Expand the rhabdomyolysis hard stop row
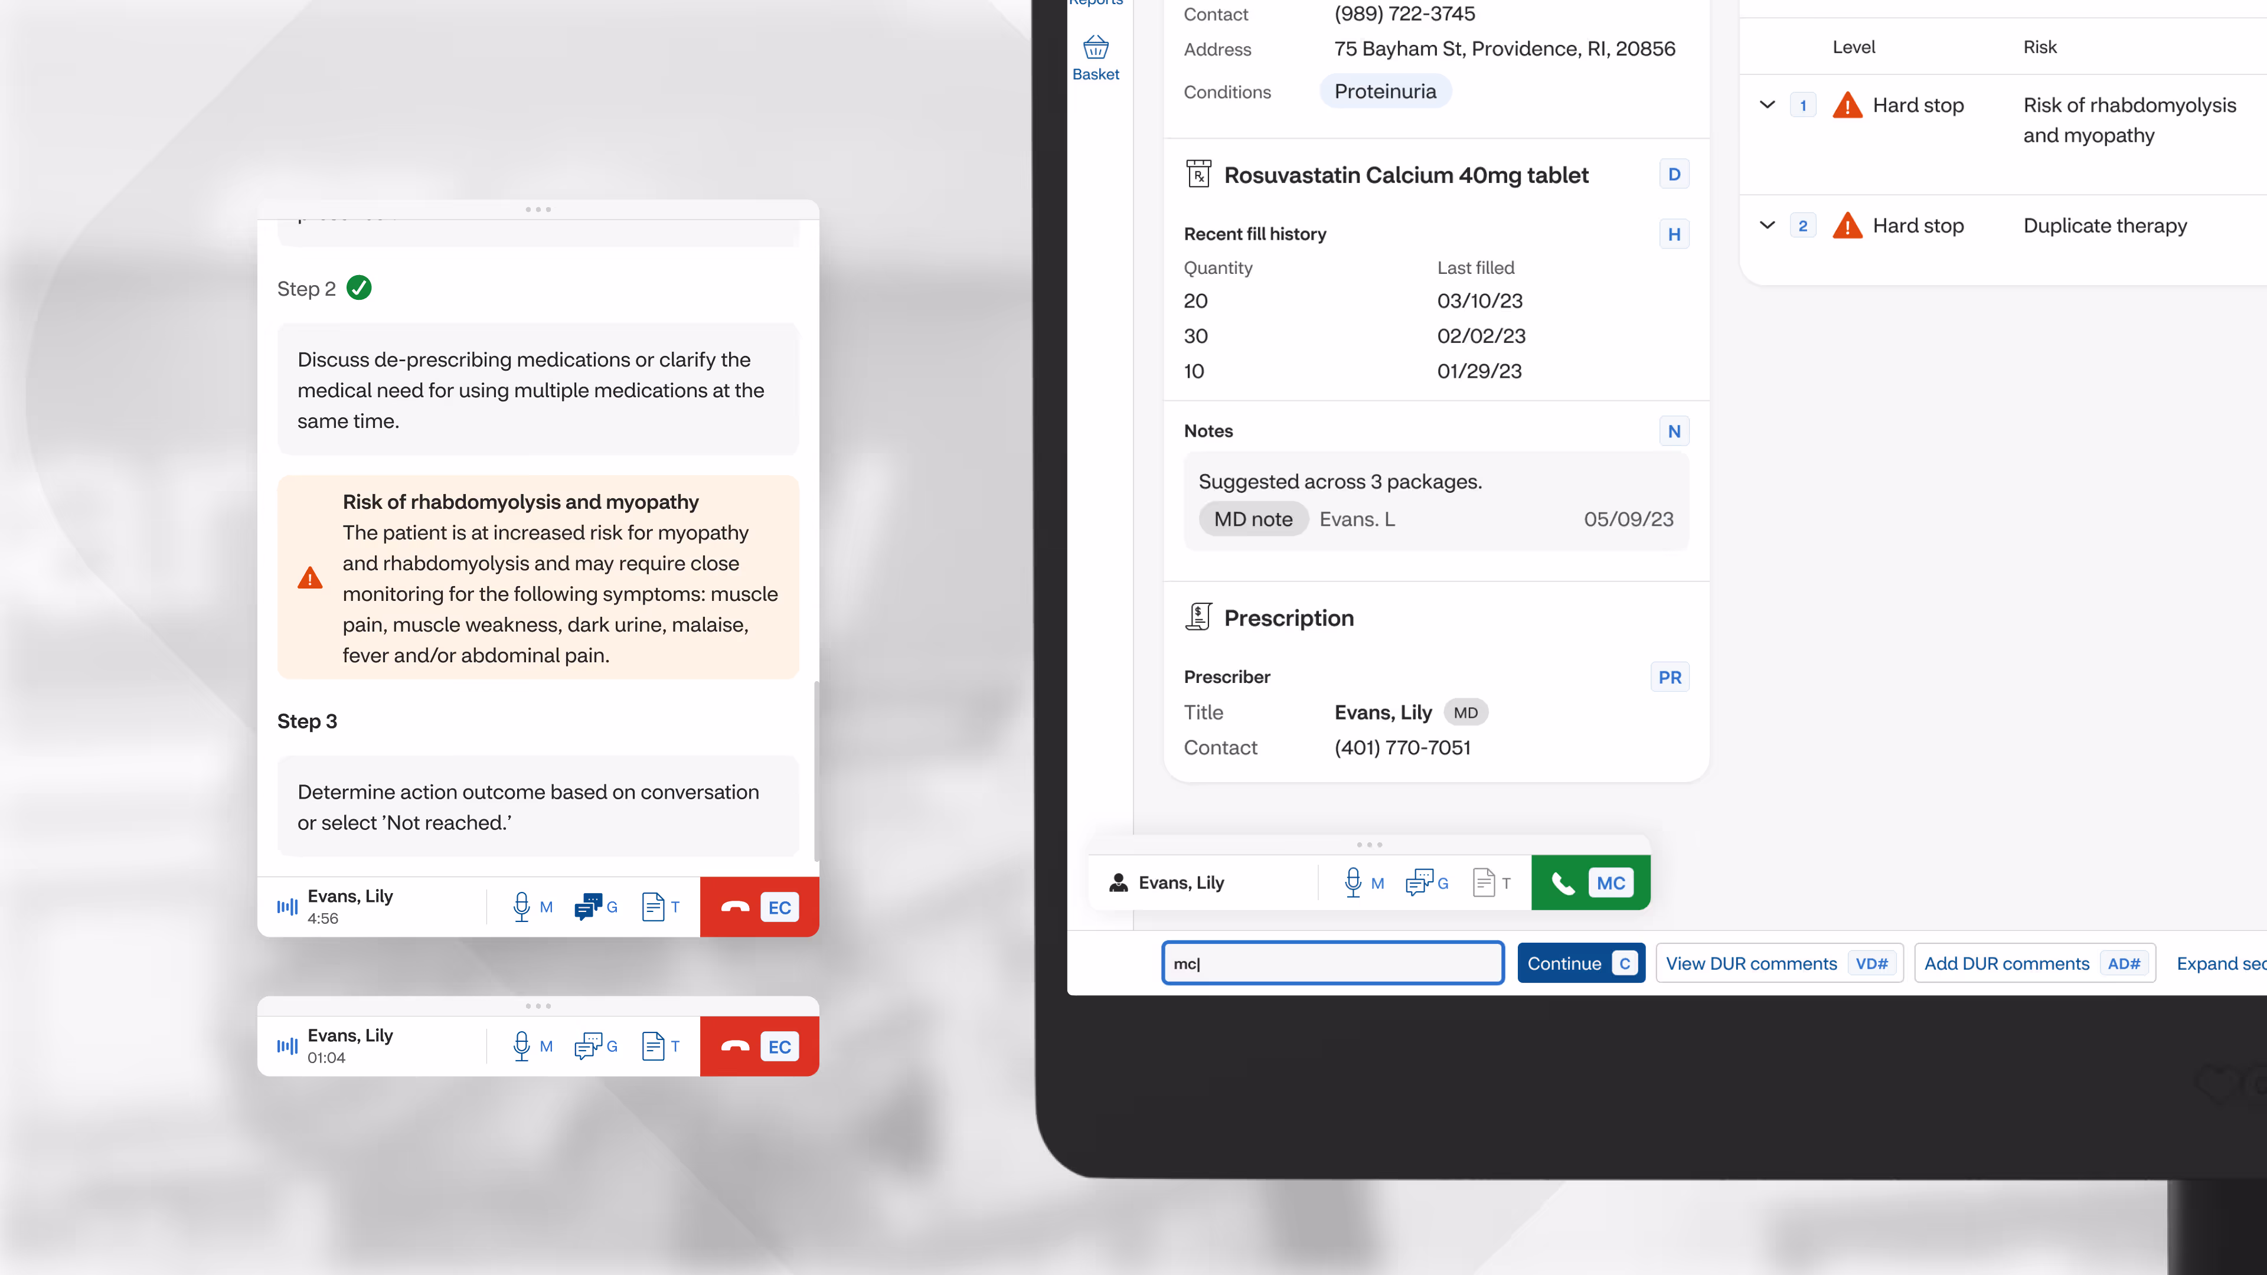2267x1275 pixels. point(1766,104)
